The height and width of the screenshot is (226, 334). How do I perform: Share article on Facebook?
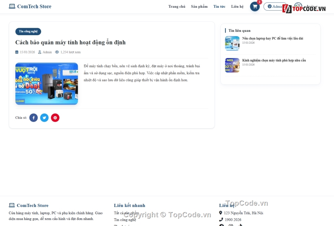33,118
